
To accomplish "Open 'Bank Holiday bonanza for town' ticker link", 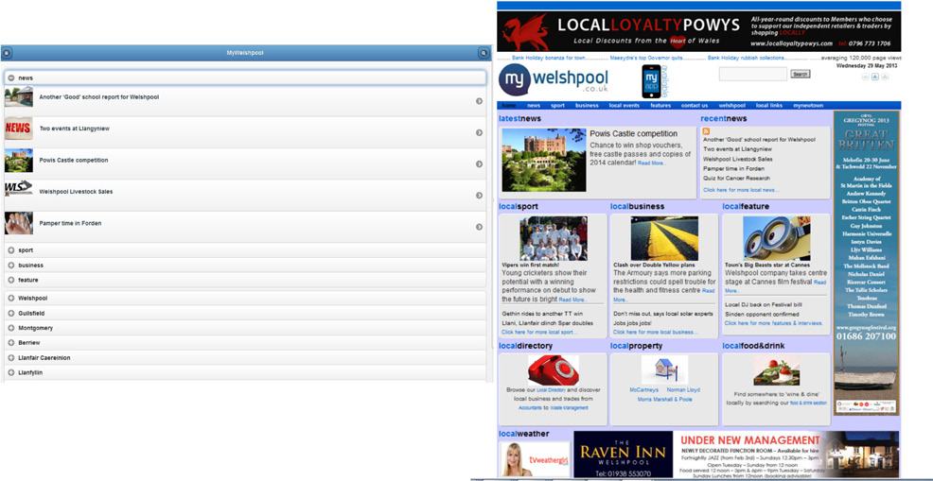I will 549,59.
